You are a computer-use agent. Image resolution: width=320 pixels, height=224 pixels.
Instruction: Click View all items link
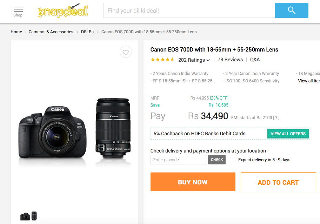click(x=309, y=81)
